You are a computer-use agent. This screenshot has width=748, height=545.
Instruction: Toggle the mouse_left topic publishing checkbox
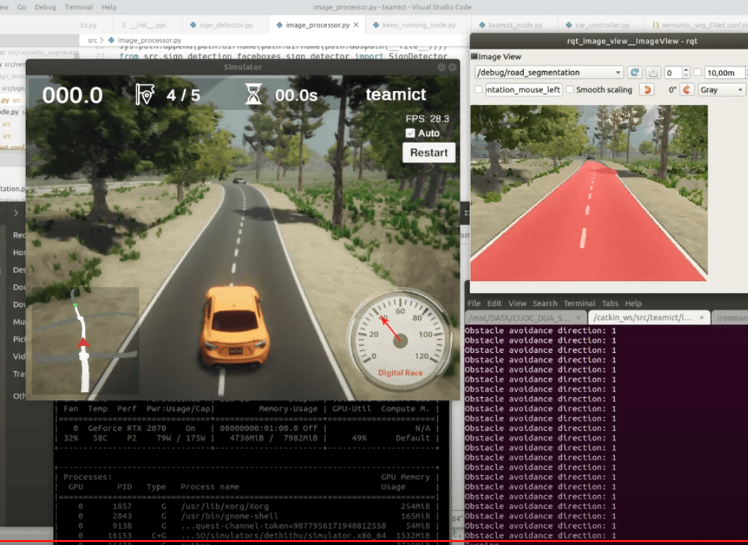pos(479,90)
